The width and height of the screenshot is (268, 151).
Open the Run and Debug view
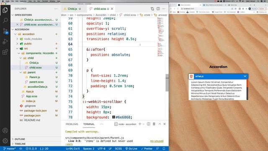pos(5,42)
